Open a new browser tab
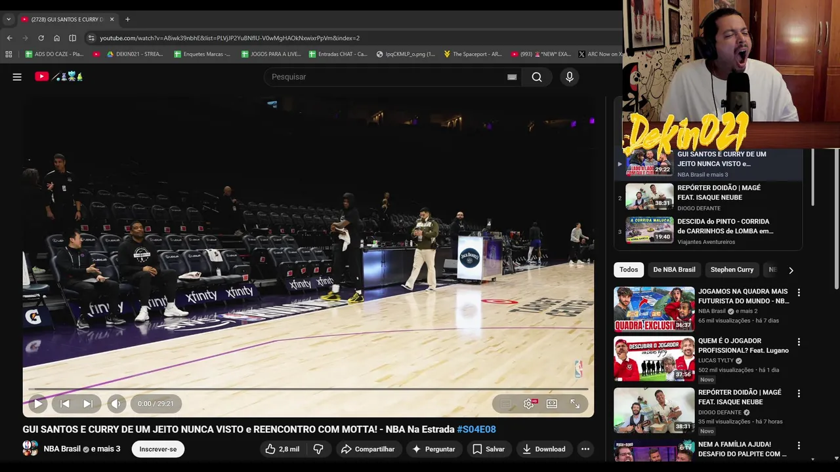This screenshot has height=472, width=840. 127,20
